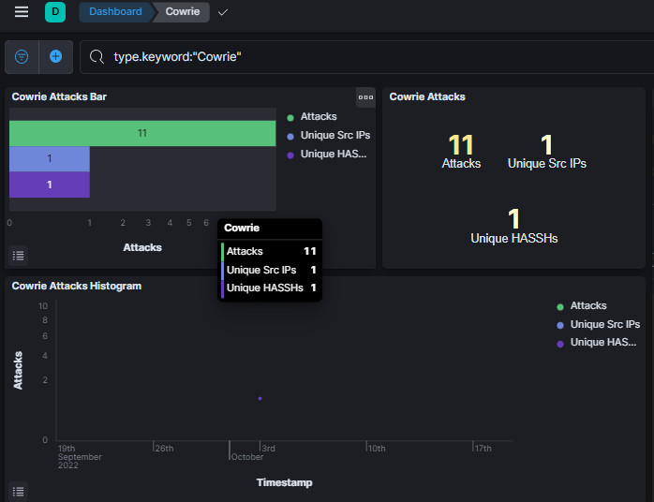This screenshot has height=502, width=654.
Task: Click the October label on histogram axis
Action: [x=247, y=457]
